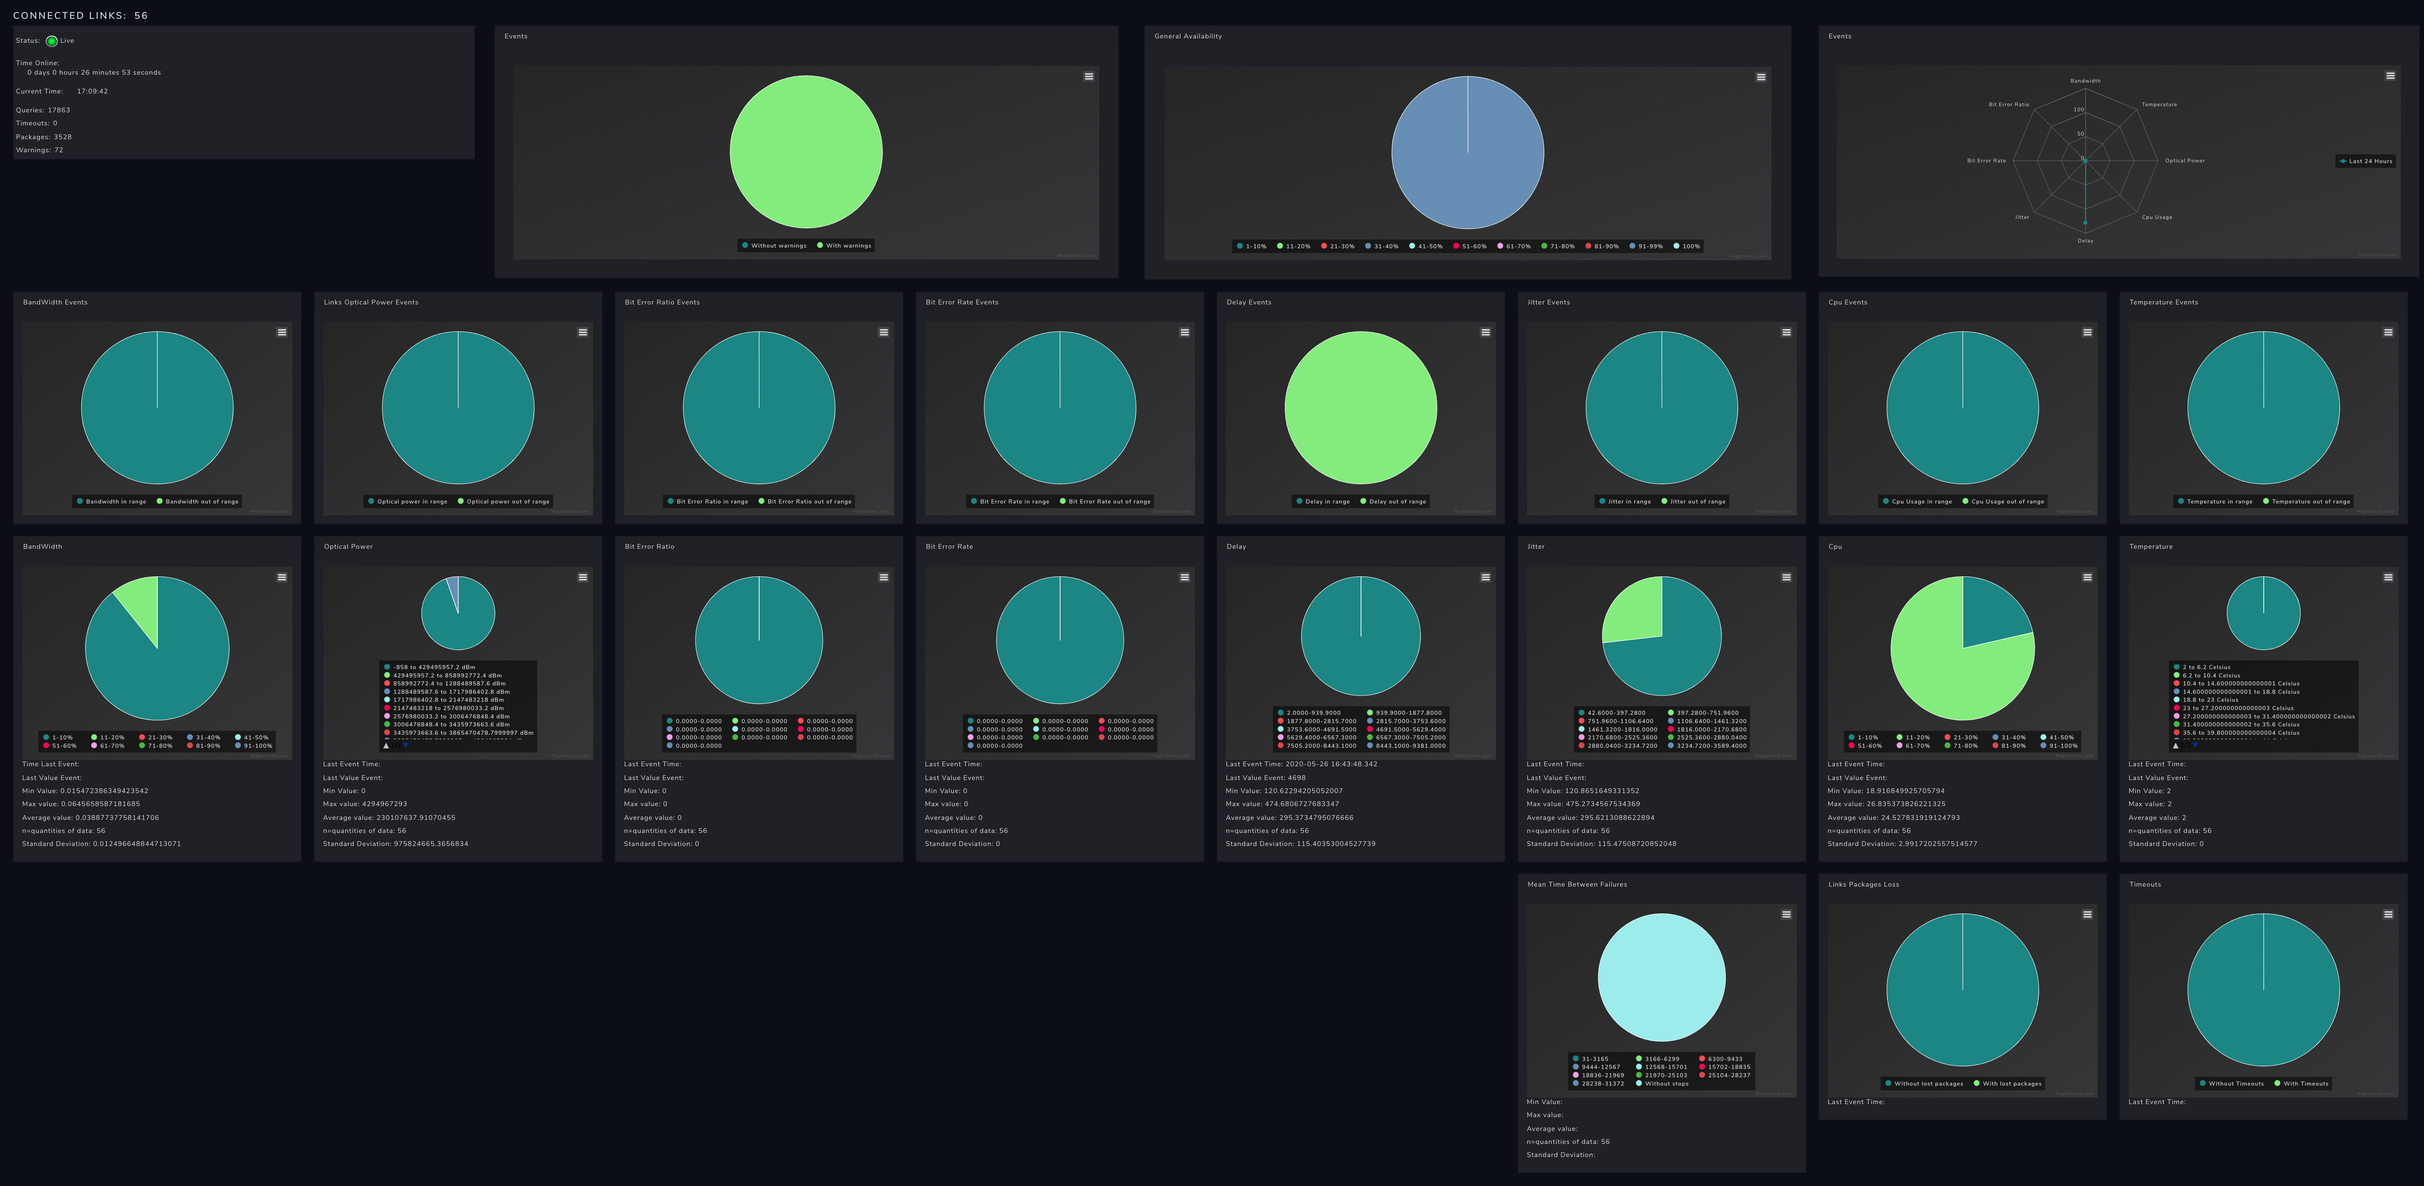Viewport: 2424px width, 1186px height.
Task: Click Delay 'Last Value Event: 4698' text
Action: tap(1266, 778)
